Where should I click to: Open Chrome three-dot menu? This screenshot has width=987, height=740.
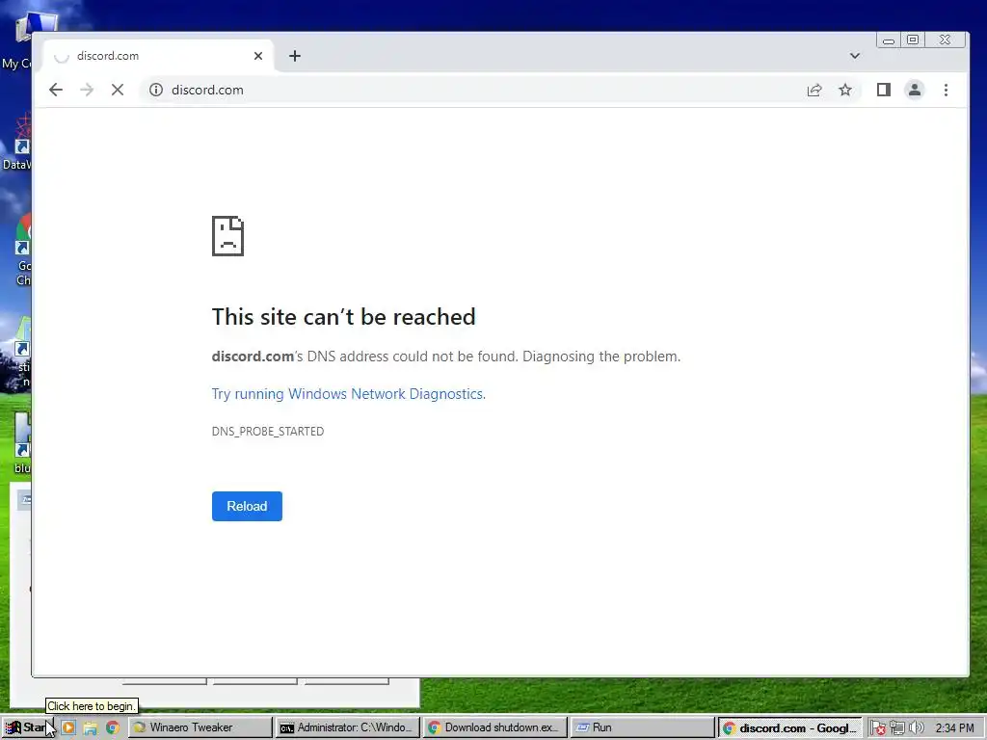947,90
